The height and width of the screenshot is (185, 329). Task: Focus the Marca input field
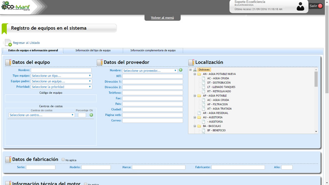click(159, 167)
